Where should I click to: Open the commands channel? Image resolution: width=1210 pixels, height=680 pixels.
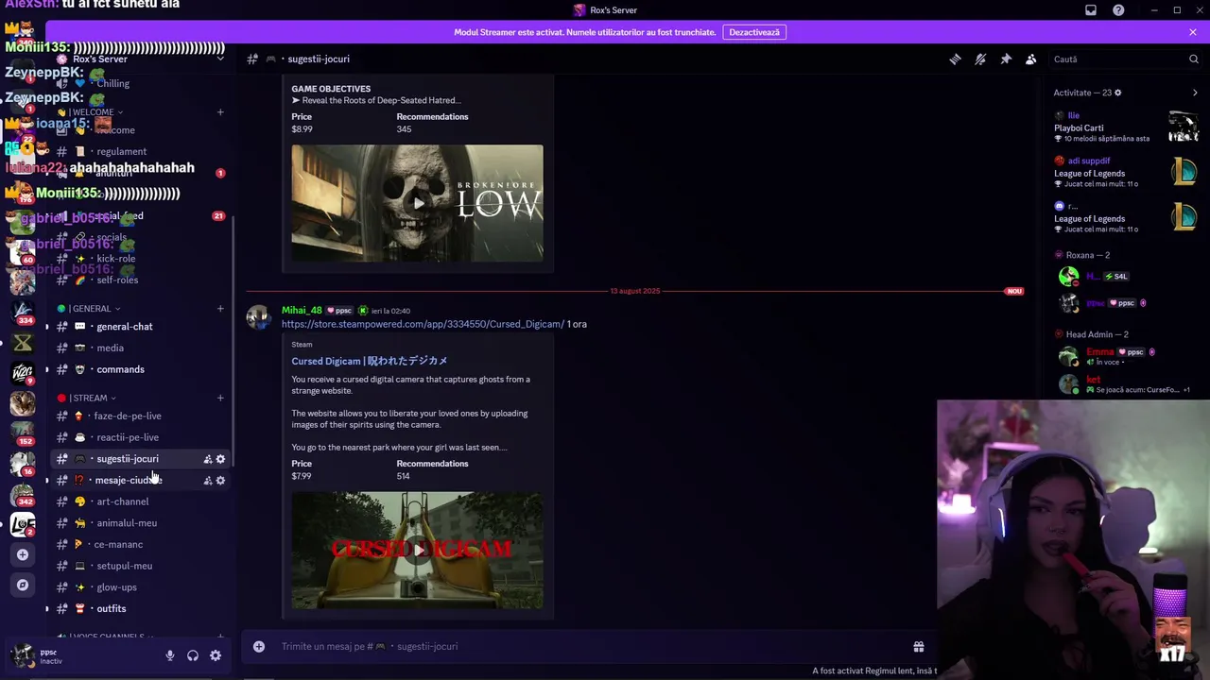[x=140, y=369]
